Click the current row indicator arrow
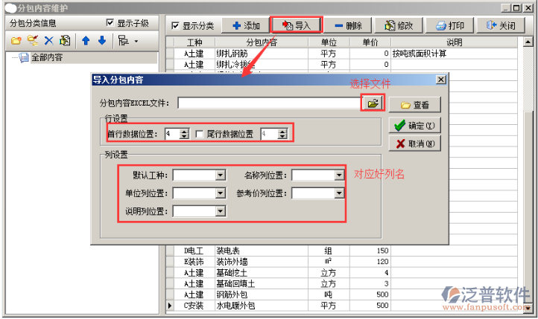This screenshot has height=319, width=538. pyautogui.click(x=170, y=306)
